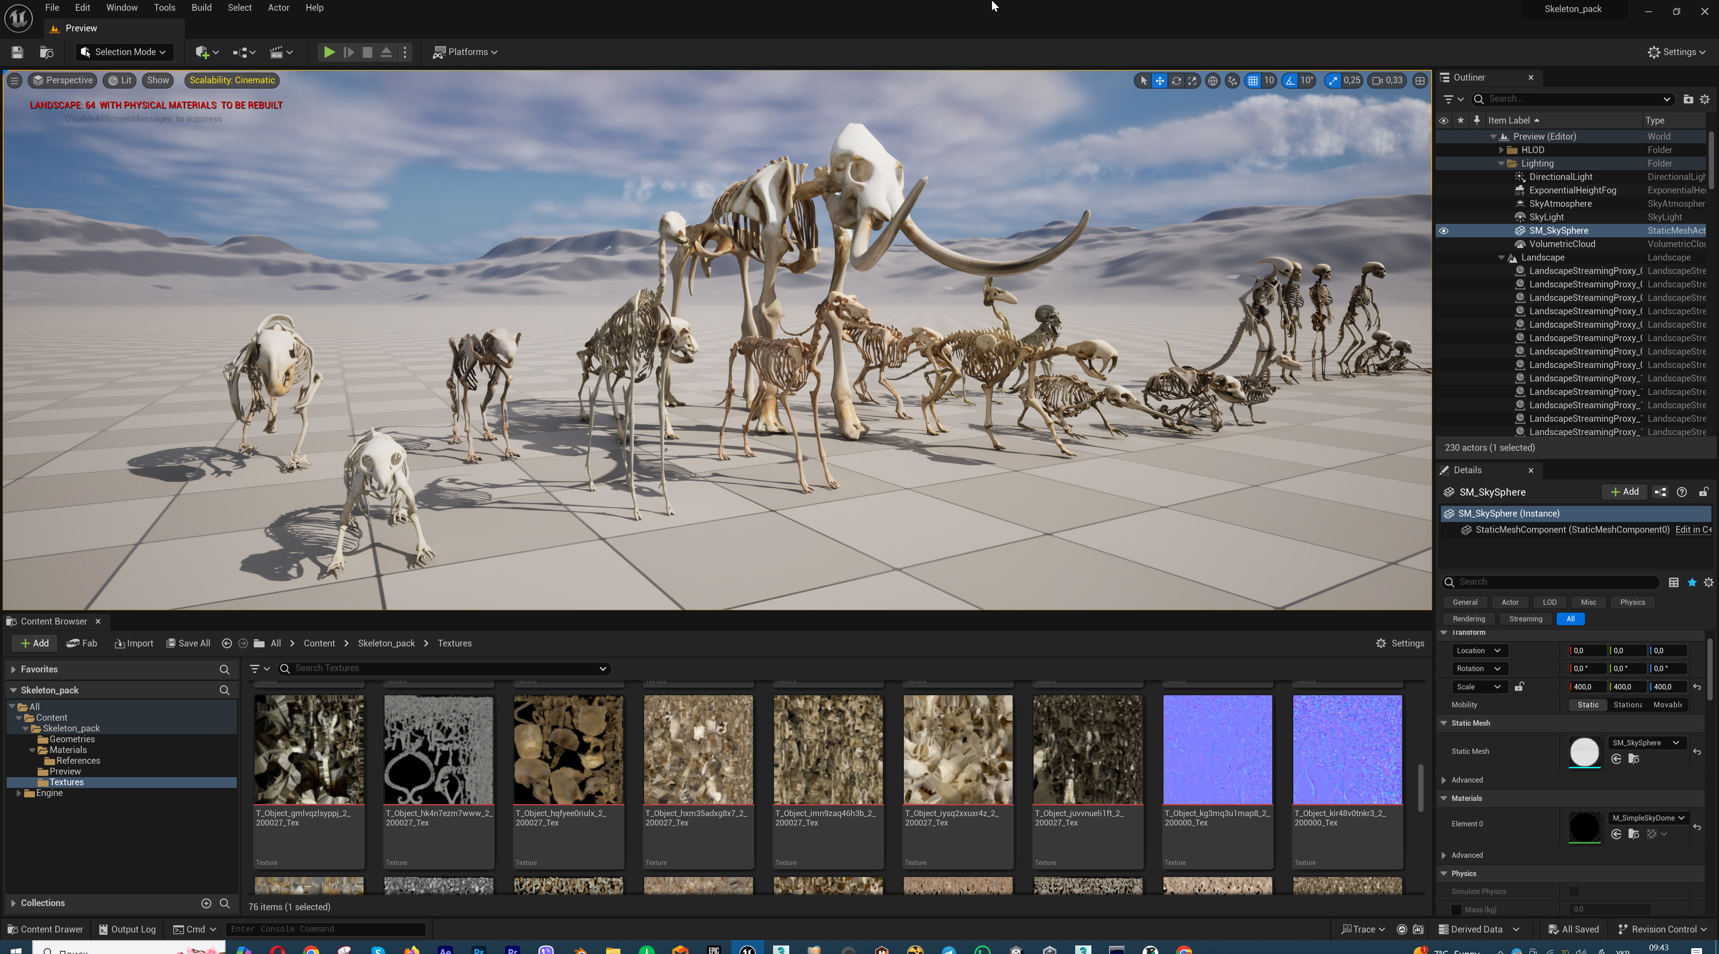This screenshot has width=1719, height=954.
Task: Open the File menu
Action: tap(52, 8)
